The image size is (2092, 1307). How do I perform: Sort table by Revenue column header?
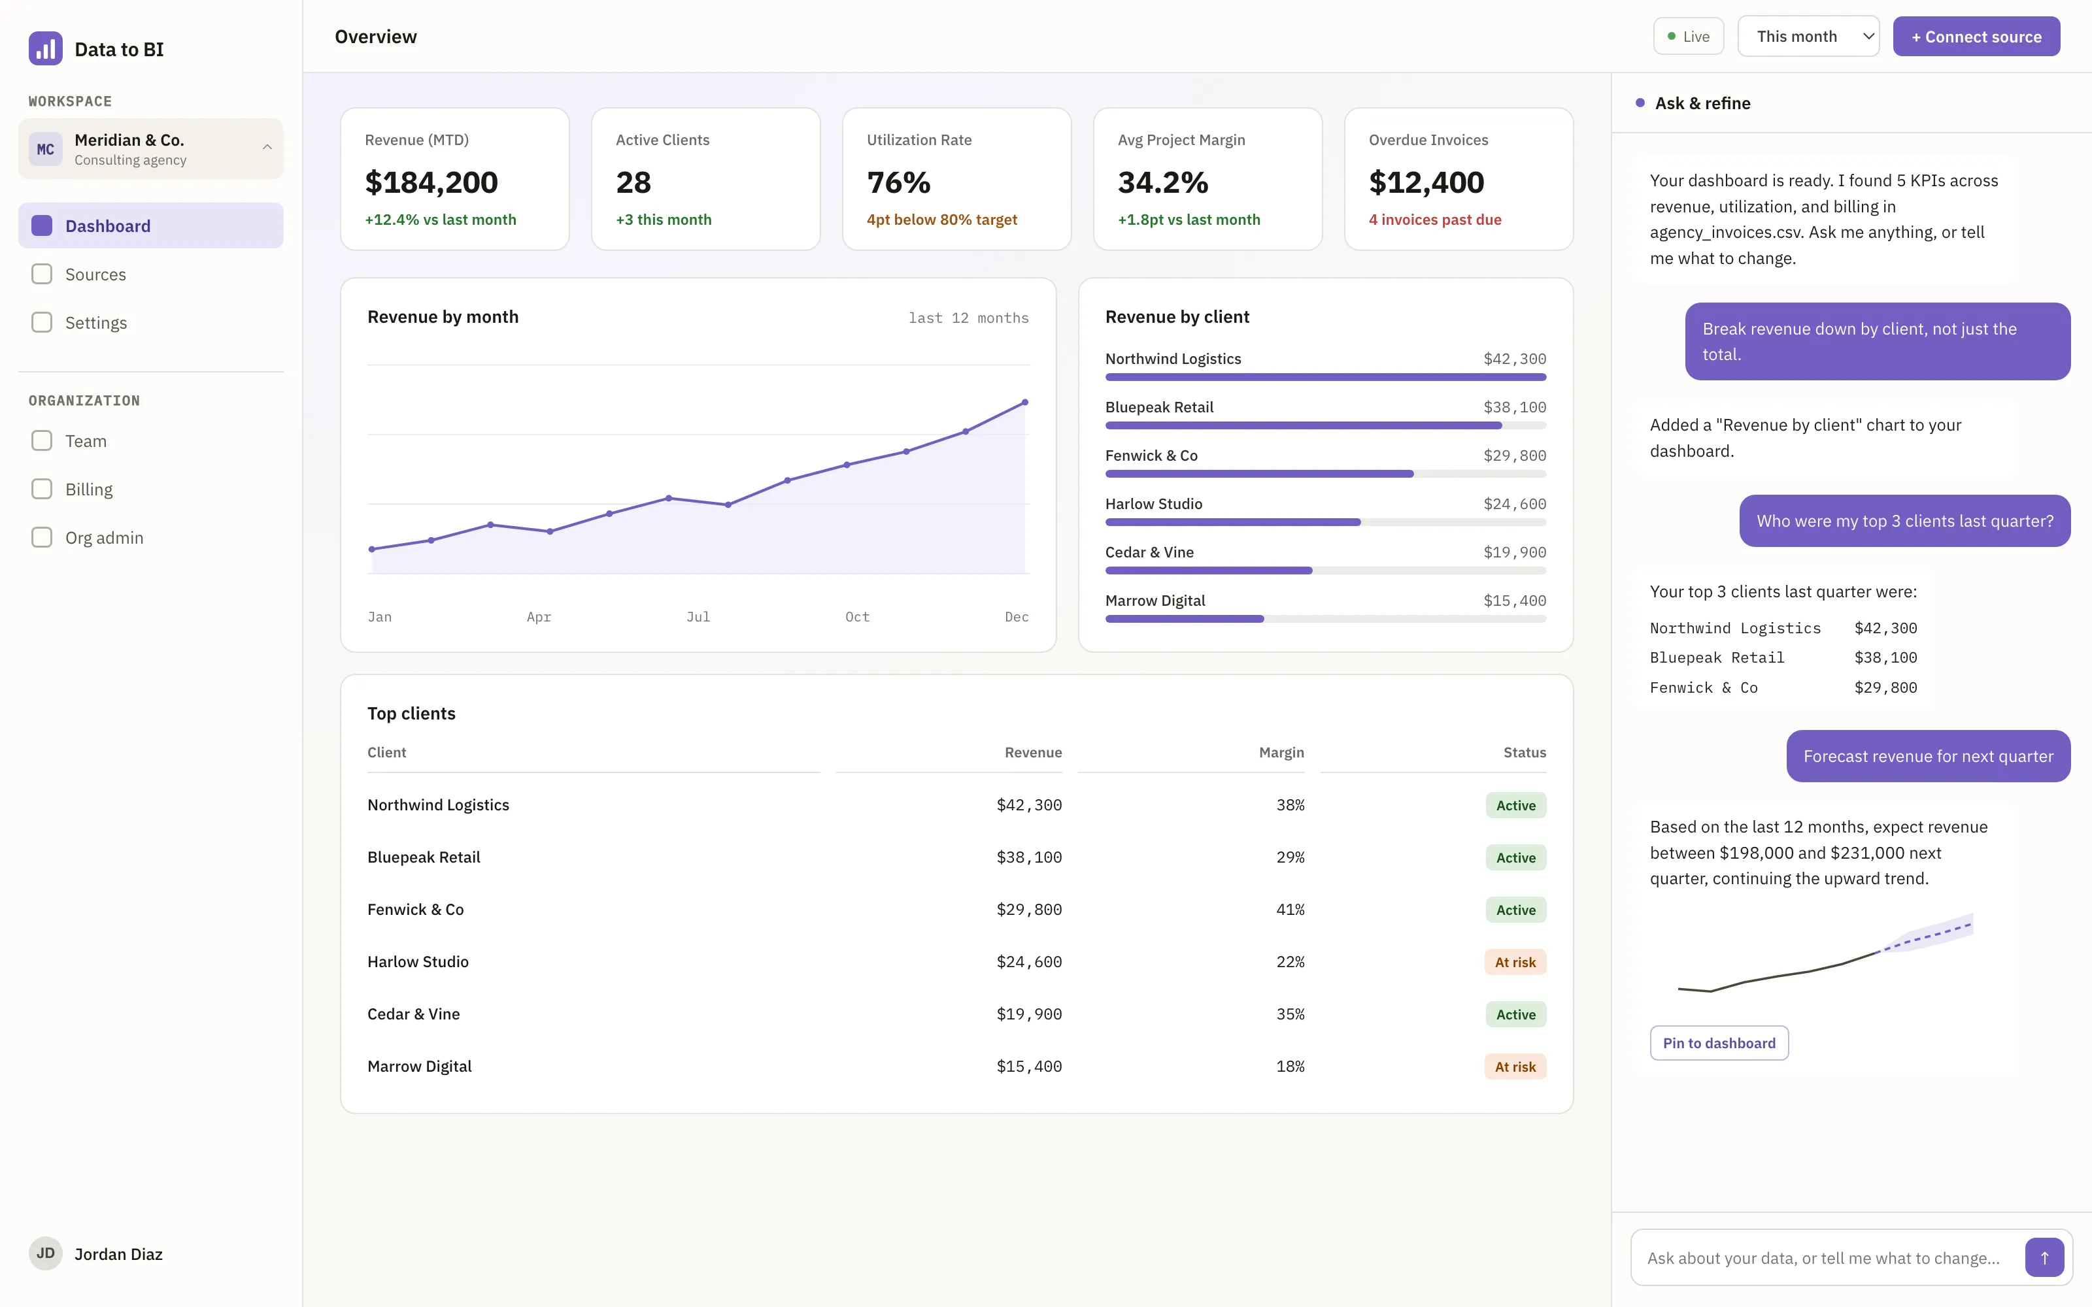(x=1033, y=752)
